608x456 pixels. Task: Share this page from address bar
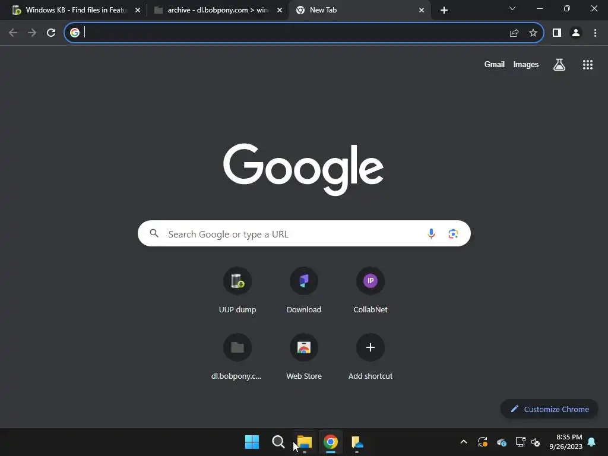(x=514, y=33)
